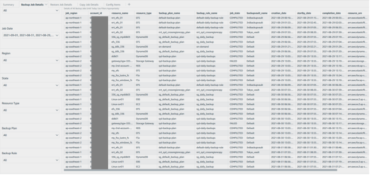
Task: Click the resource_name column header
Action: [119, 13]
